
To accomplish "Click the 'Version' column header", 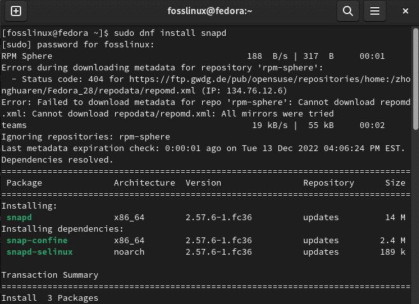I will (203, 183).
